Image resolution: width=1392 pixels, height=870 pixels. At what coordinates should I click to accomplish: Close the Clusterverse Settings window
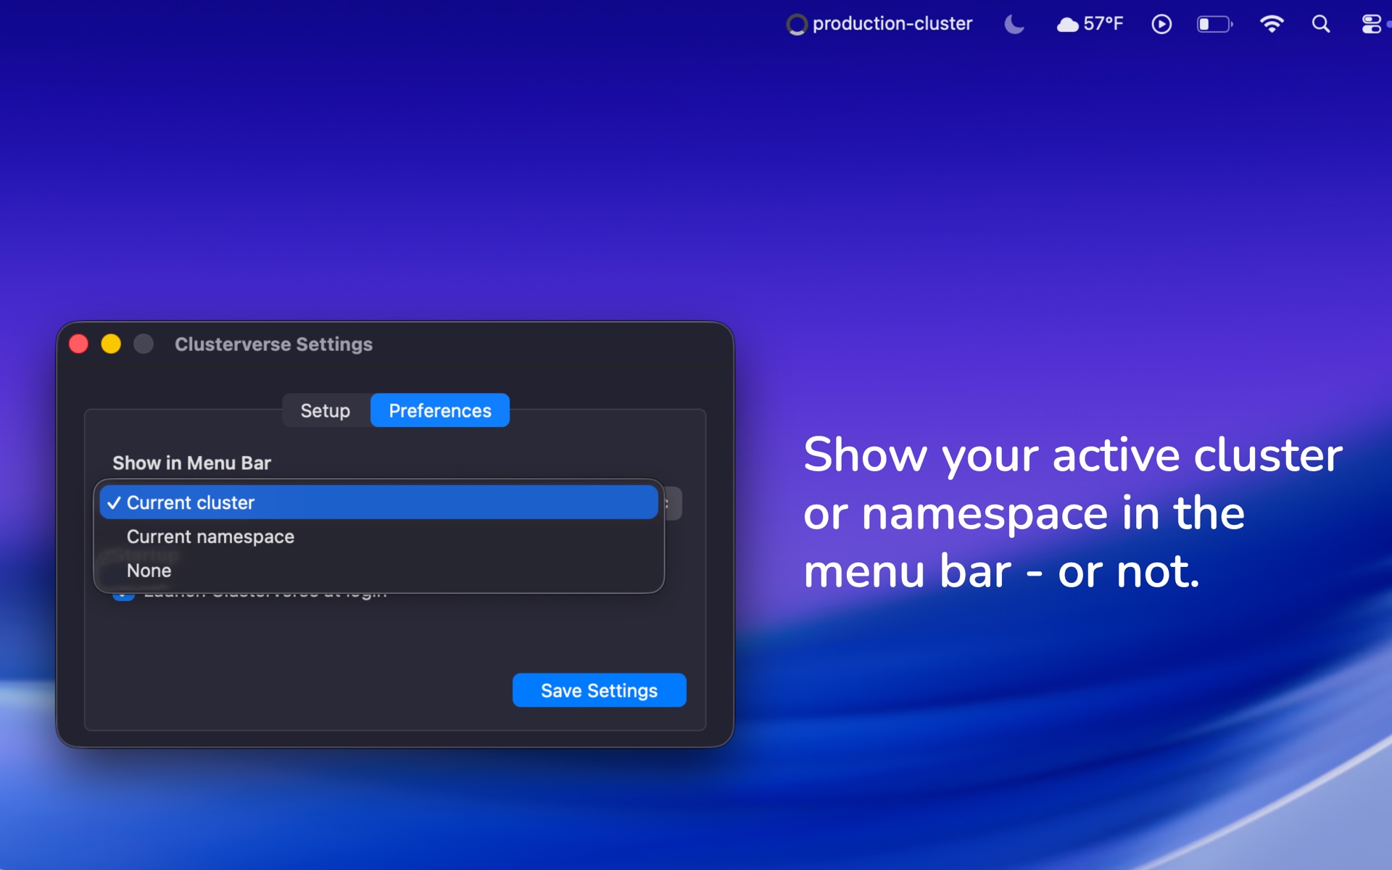pos(79,344)
